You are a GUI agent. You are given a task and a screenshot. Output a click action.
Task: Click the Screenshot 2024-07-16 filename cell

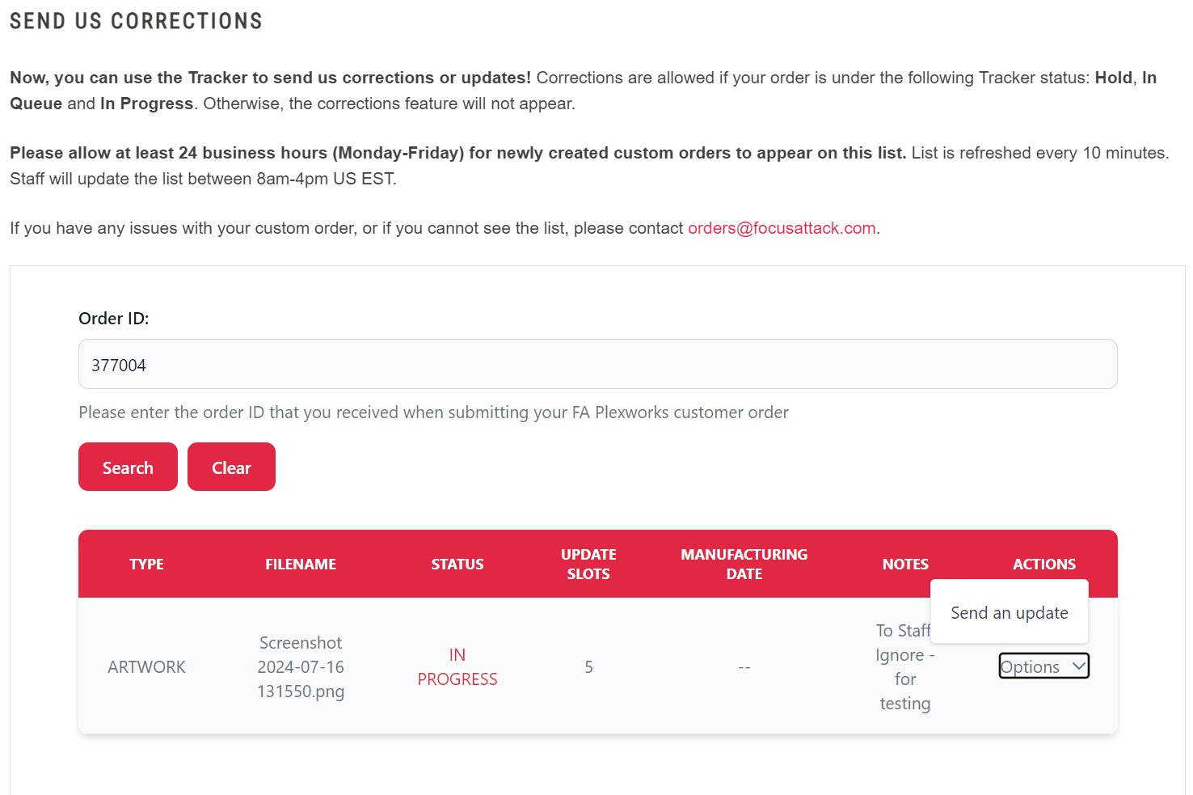tap(301, 666)
